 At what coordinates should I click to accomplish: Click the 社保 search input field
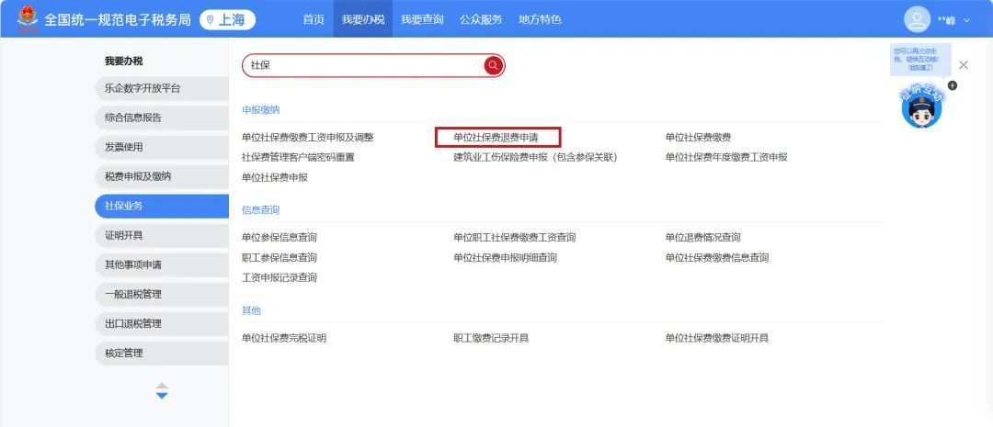click(363, 65)
